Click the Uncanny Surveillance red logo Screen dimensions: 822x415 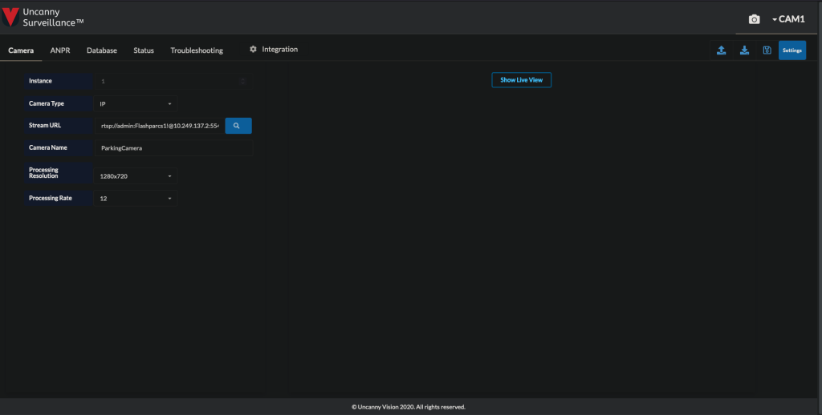point(11,16)
